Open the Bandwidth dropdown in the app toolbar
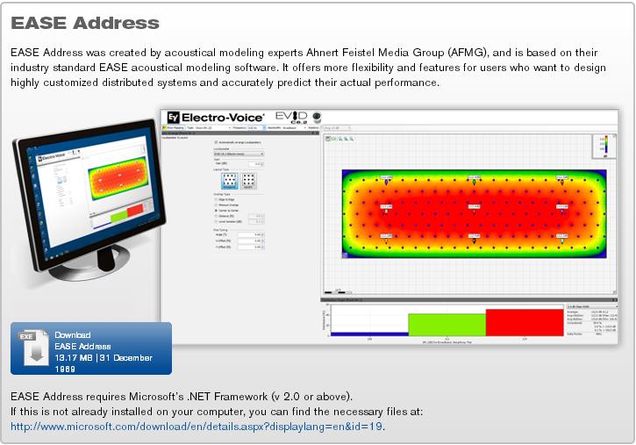636x445 pixels. coord(294,128)
